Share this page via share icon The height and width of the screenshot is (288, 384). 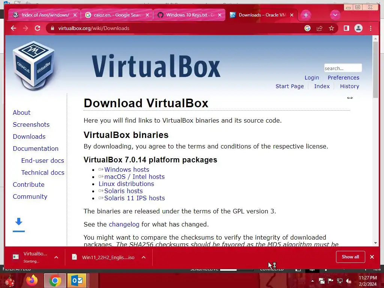[319, 28]
